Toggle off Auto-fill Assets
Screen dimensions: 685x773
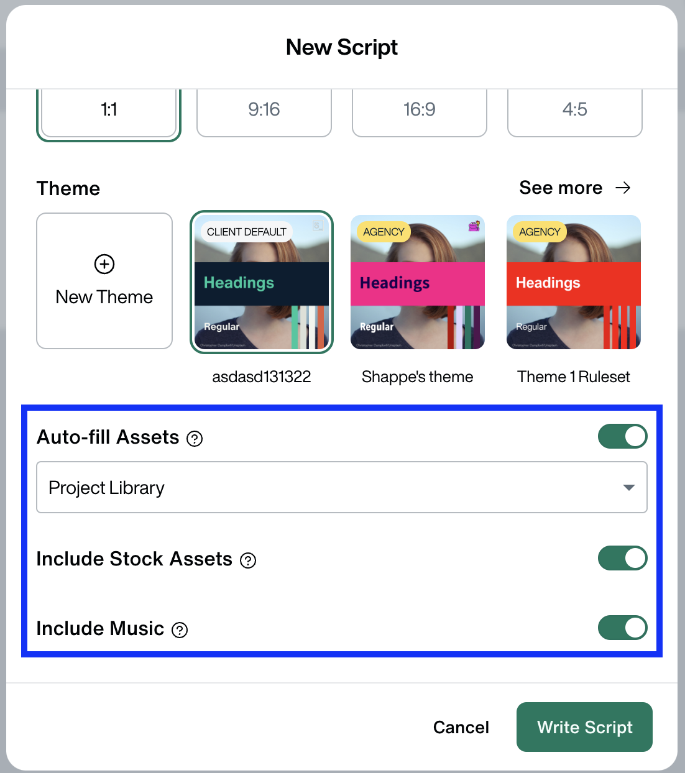[622, 436]
